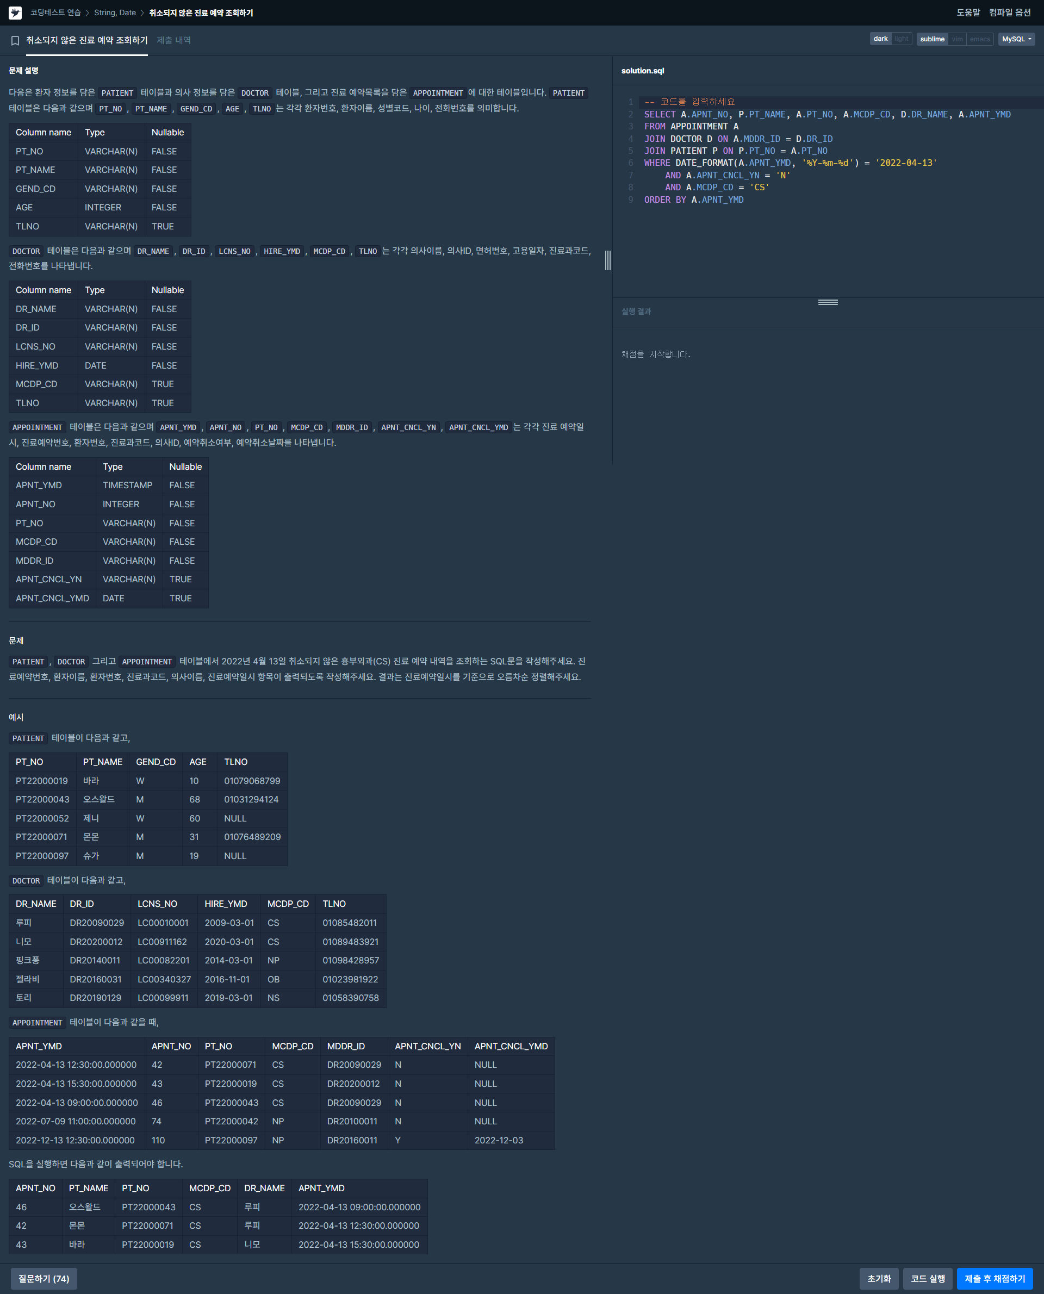Click the bookmark icon beside problem title

(x=15, y=40)
